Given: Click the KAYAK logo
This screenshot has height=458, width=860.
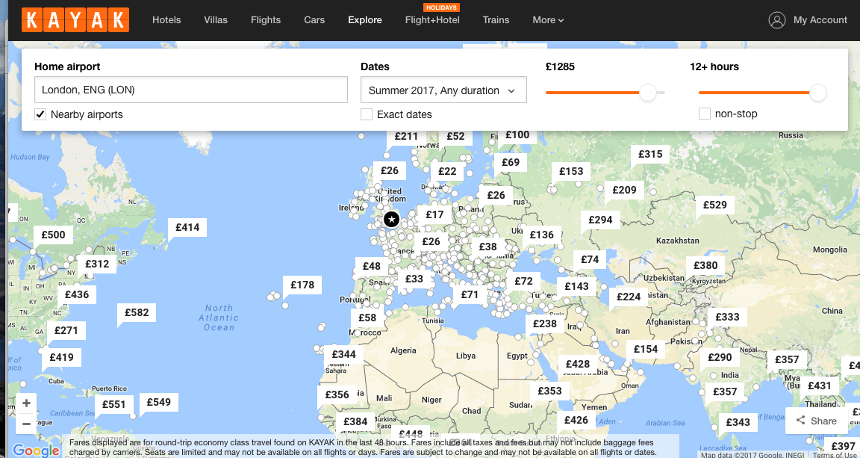Looking at the screenshot, I should 75,19.
